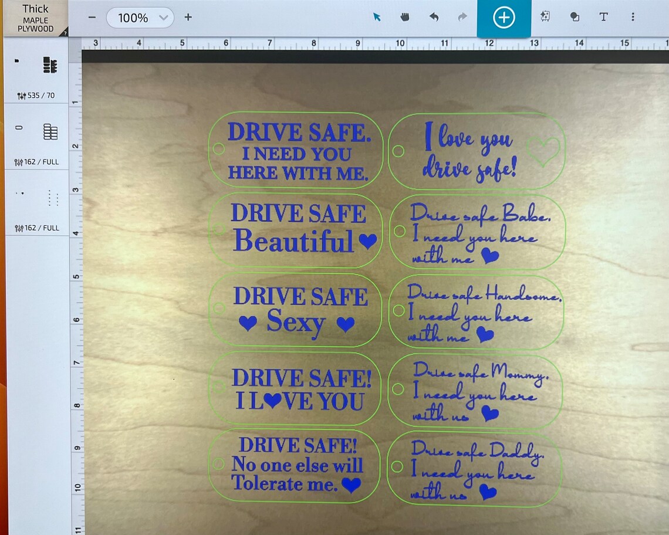The height and width of the screenshot is (535, 669).
Task: Select the DRIVE SAFE Beautiful engraving design
Action: [296, 229]
